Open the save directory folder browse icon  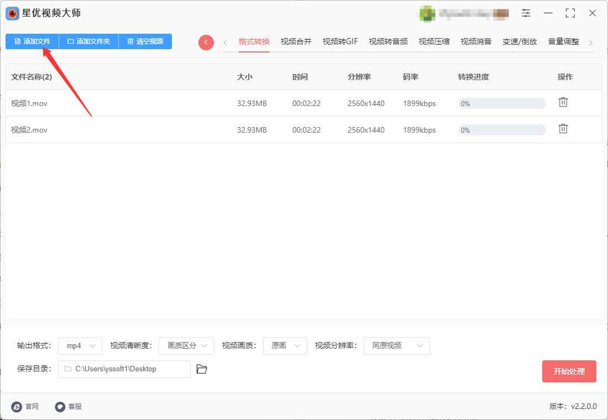202,369
